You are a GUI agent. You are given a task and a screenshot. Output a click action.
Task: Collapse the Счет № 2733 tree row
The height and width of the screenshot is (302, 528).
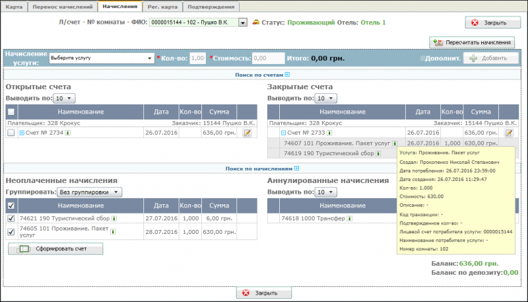pos(284,133)
